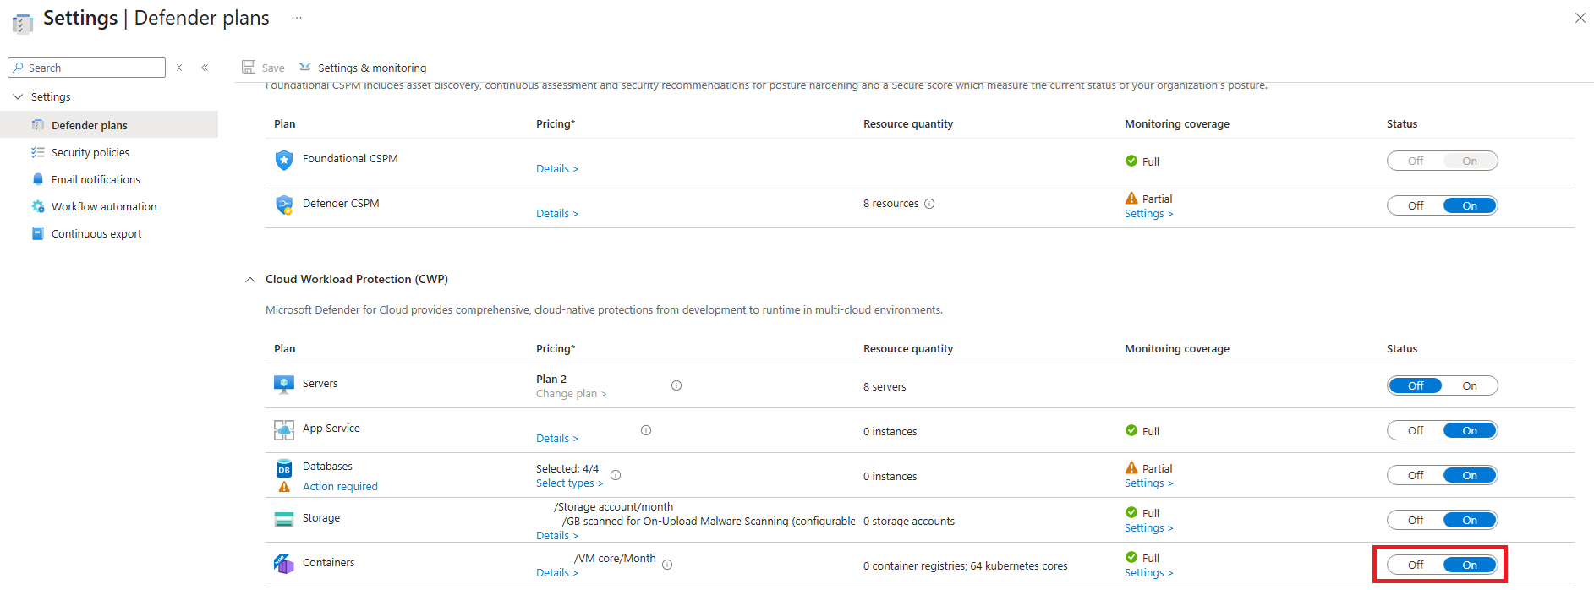Image resolution: width=1594 pixels, height=590 pixels.
Task: Switch Containers plan to Off
Action: click(1416, 565)
